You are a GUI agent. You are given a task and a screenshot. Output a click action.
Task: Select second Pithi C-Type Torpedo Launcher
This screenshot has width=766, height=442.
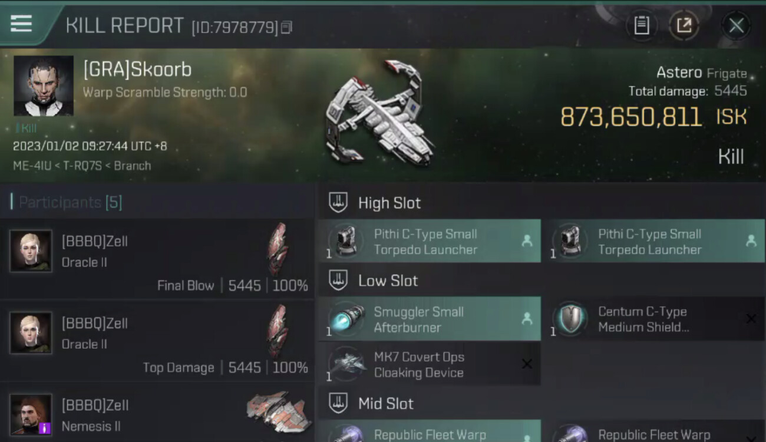click(x=653, y=241)
